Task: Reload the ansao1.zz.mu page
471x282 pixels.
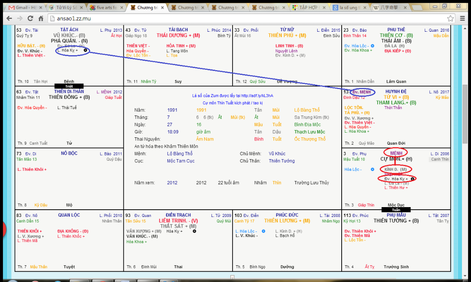Action: tap(30, 18)
